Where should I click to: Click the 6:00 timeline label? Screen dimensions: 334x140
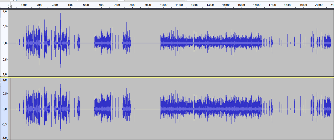(x=101, y=5)
